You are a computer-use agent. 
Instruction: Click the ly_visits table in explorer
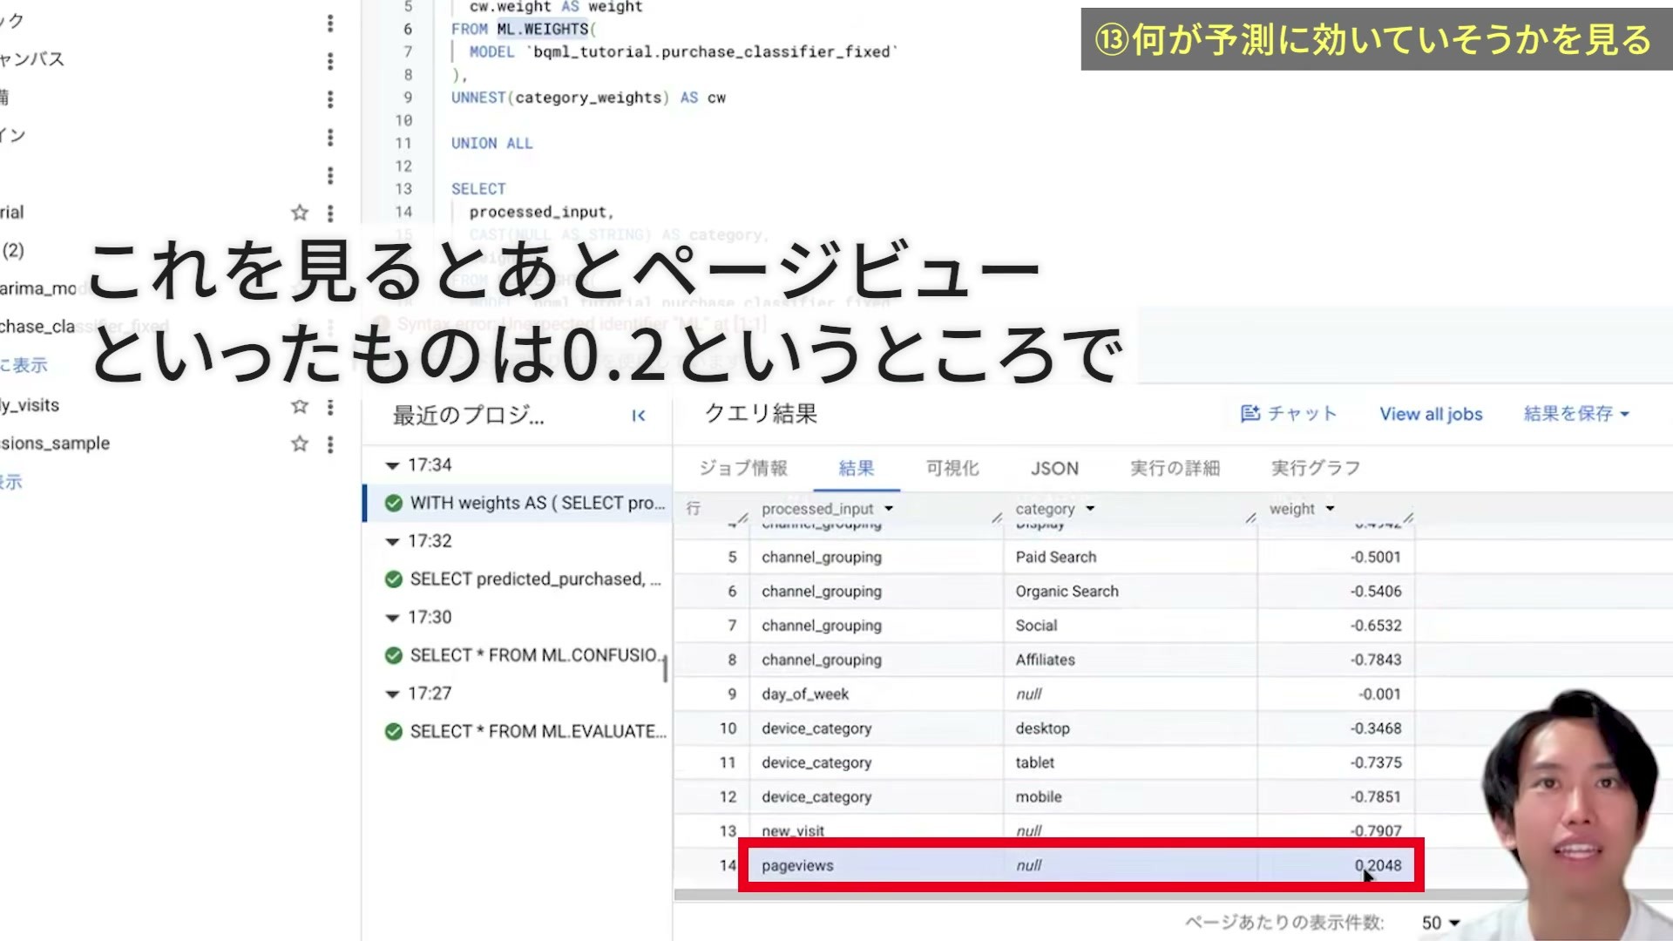pos(30,406)
